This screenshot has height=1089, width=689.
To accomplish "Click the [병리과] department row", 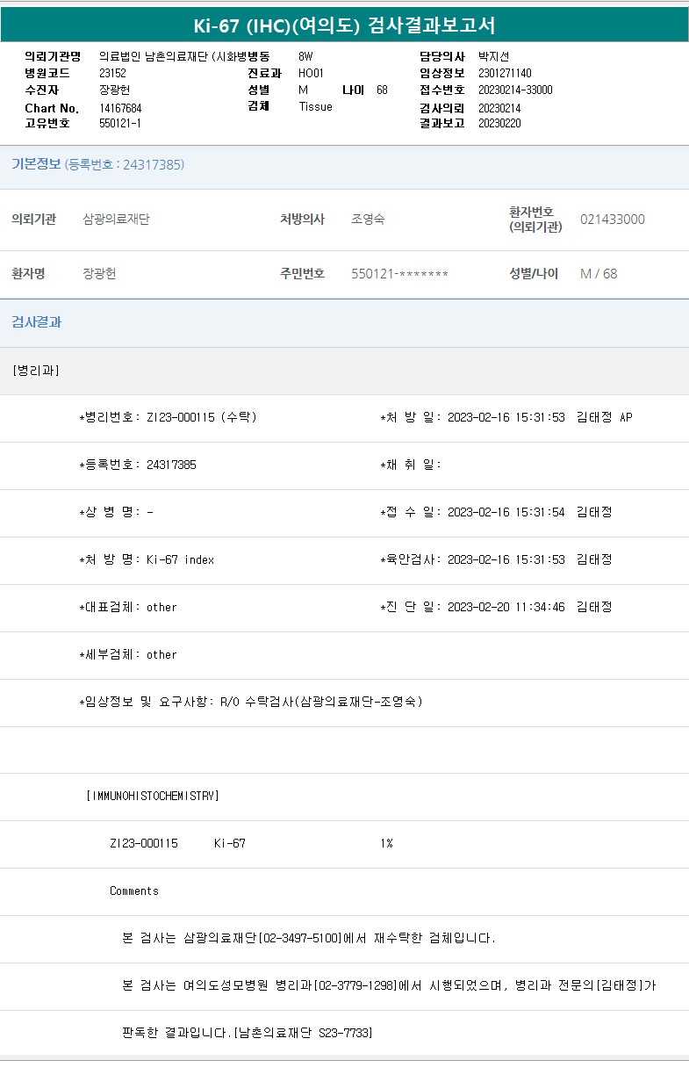I will (36, 371).
